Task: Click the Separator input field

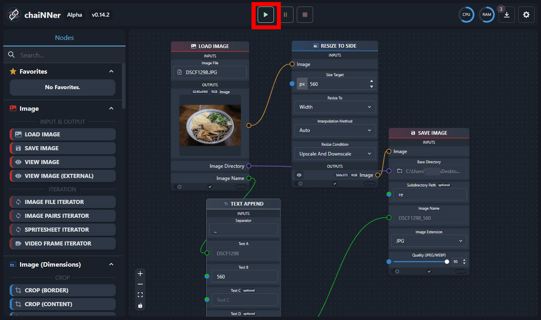Action: pos(243,230)
